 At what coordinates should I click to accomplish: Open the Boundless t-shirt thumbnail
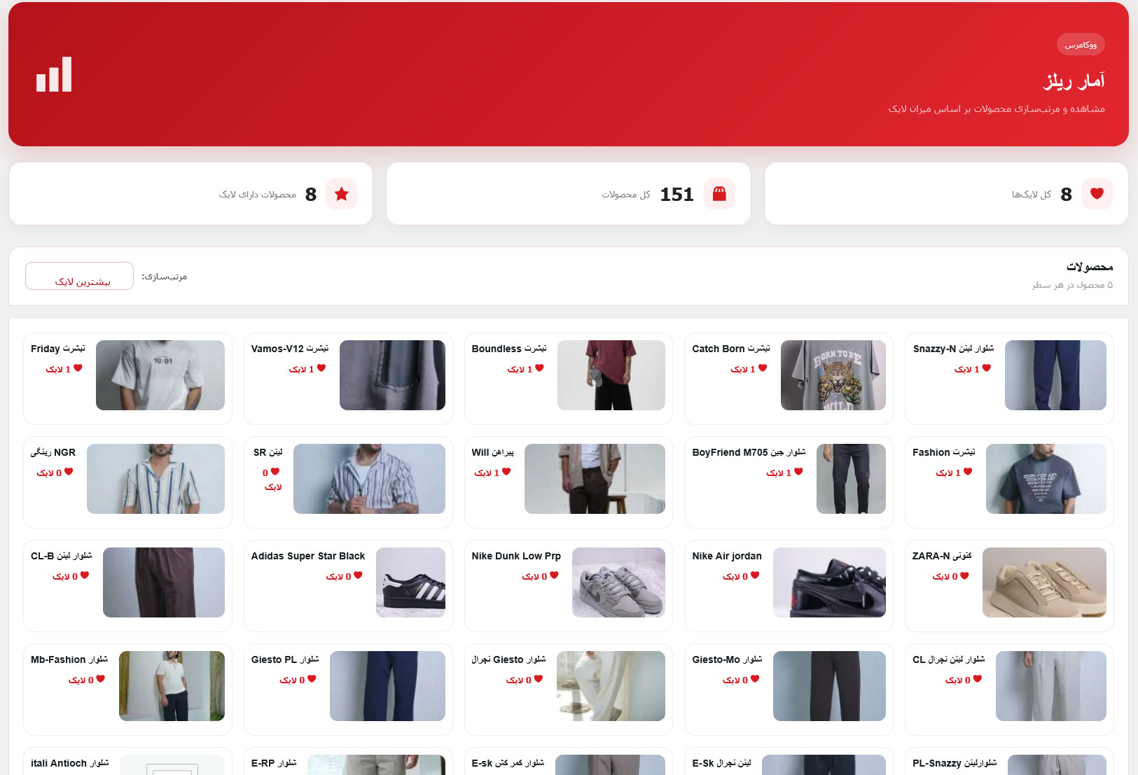611,375
